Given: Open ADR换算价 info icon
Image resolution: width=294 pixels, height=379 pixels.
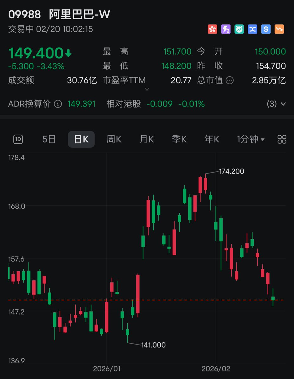Looking at the screenshot, I should point(58,104).
